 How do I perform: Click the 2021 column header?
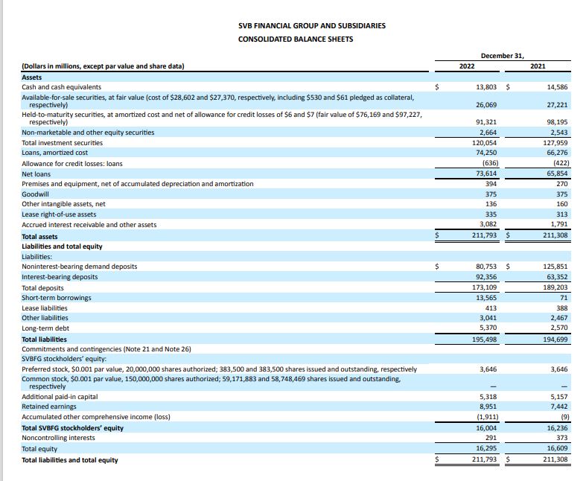click(x=537, y=66)
